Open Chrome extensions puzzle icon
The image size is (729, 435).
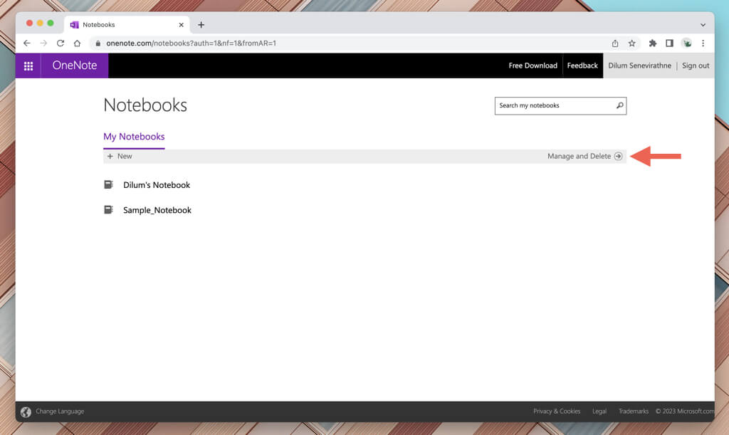coord(652,43)
